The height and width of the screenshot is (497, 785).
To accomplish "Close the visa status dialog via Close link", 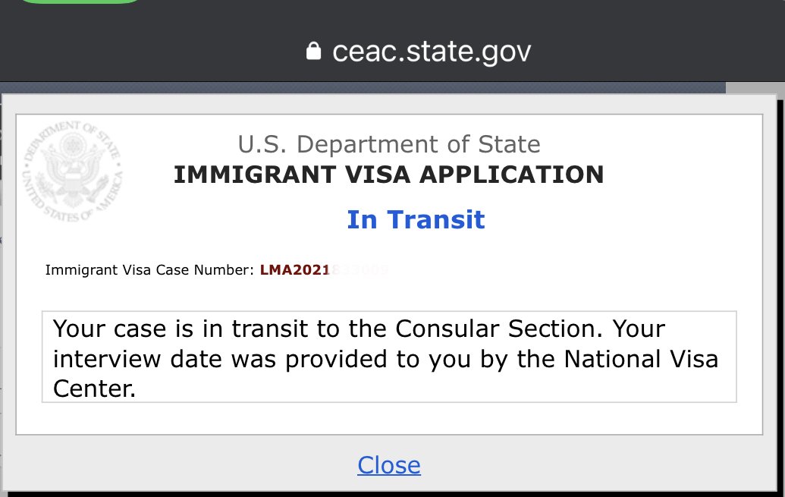I will [389, 465].
